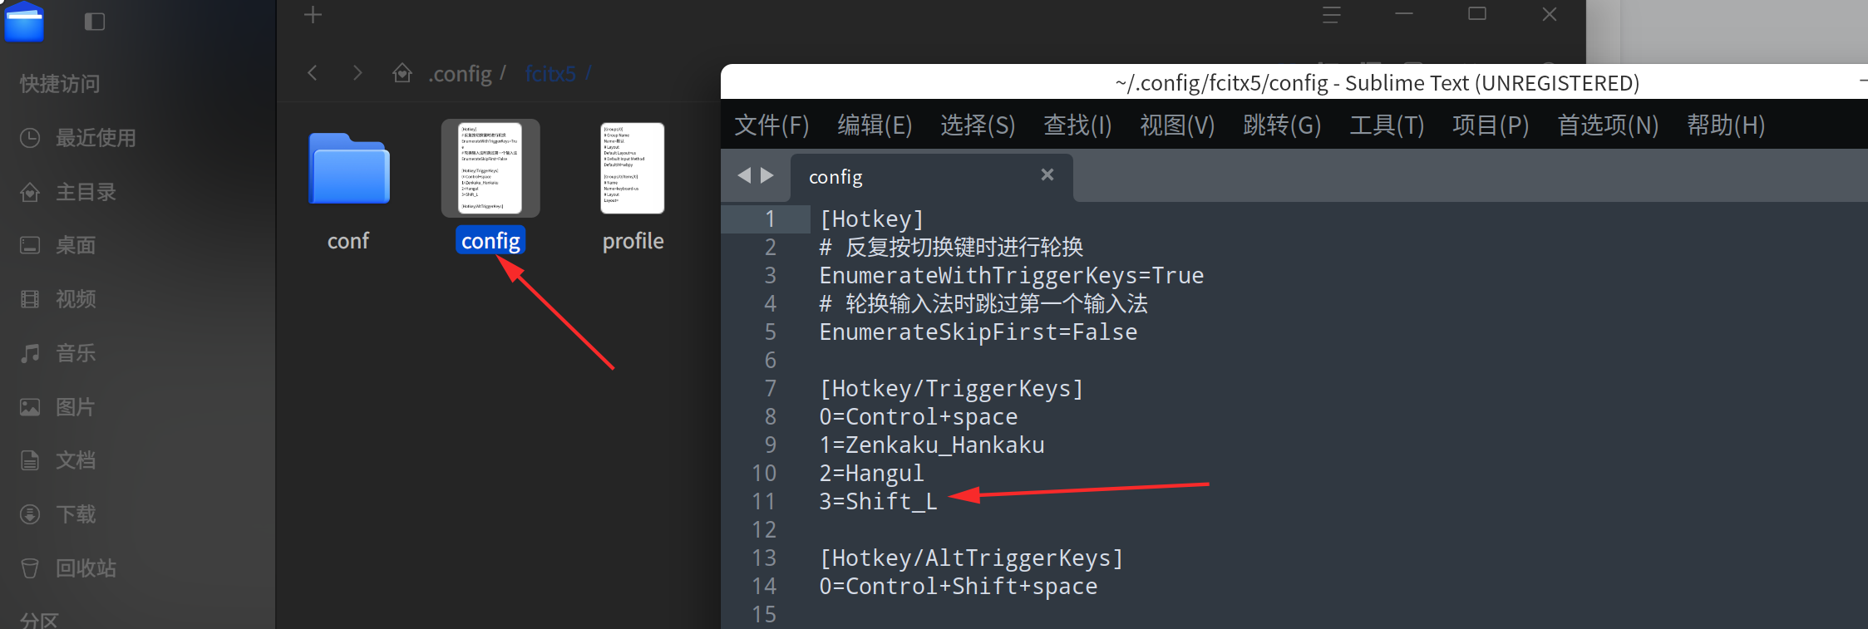Click the home icon in path bar
Image resolution: width=1868 pixels, height=629 pixels.
pos(402,73)
